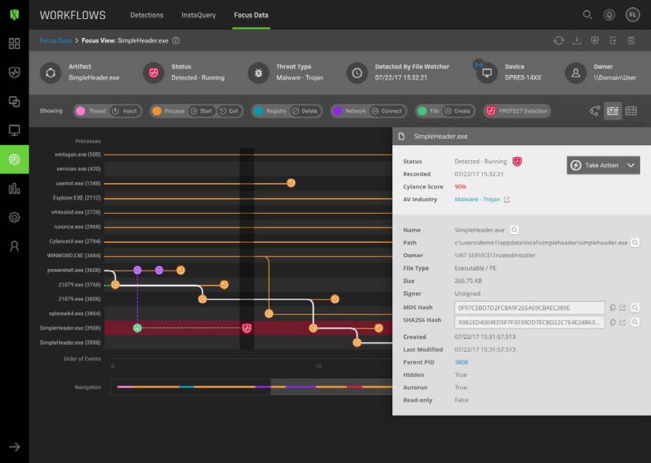The width and height of the screenshot is (651, 463).
Task: Expand sidebar with the arrow icon
Action: pyautogui.click(x=14, y=446)
